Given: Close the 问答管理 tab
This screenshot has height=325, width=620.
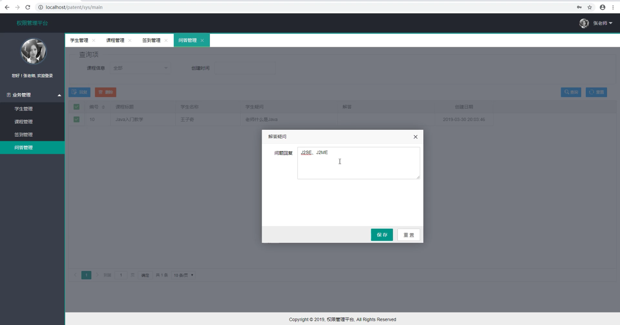Looking at the screenshot, I should click(202, 40).
